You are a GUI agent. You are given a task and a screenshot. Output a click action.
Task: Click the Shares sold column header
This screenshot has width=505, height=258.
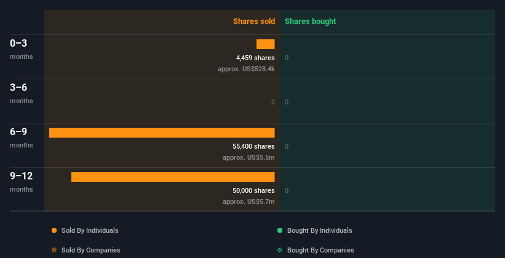254,21
